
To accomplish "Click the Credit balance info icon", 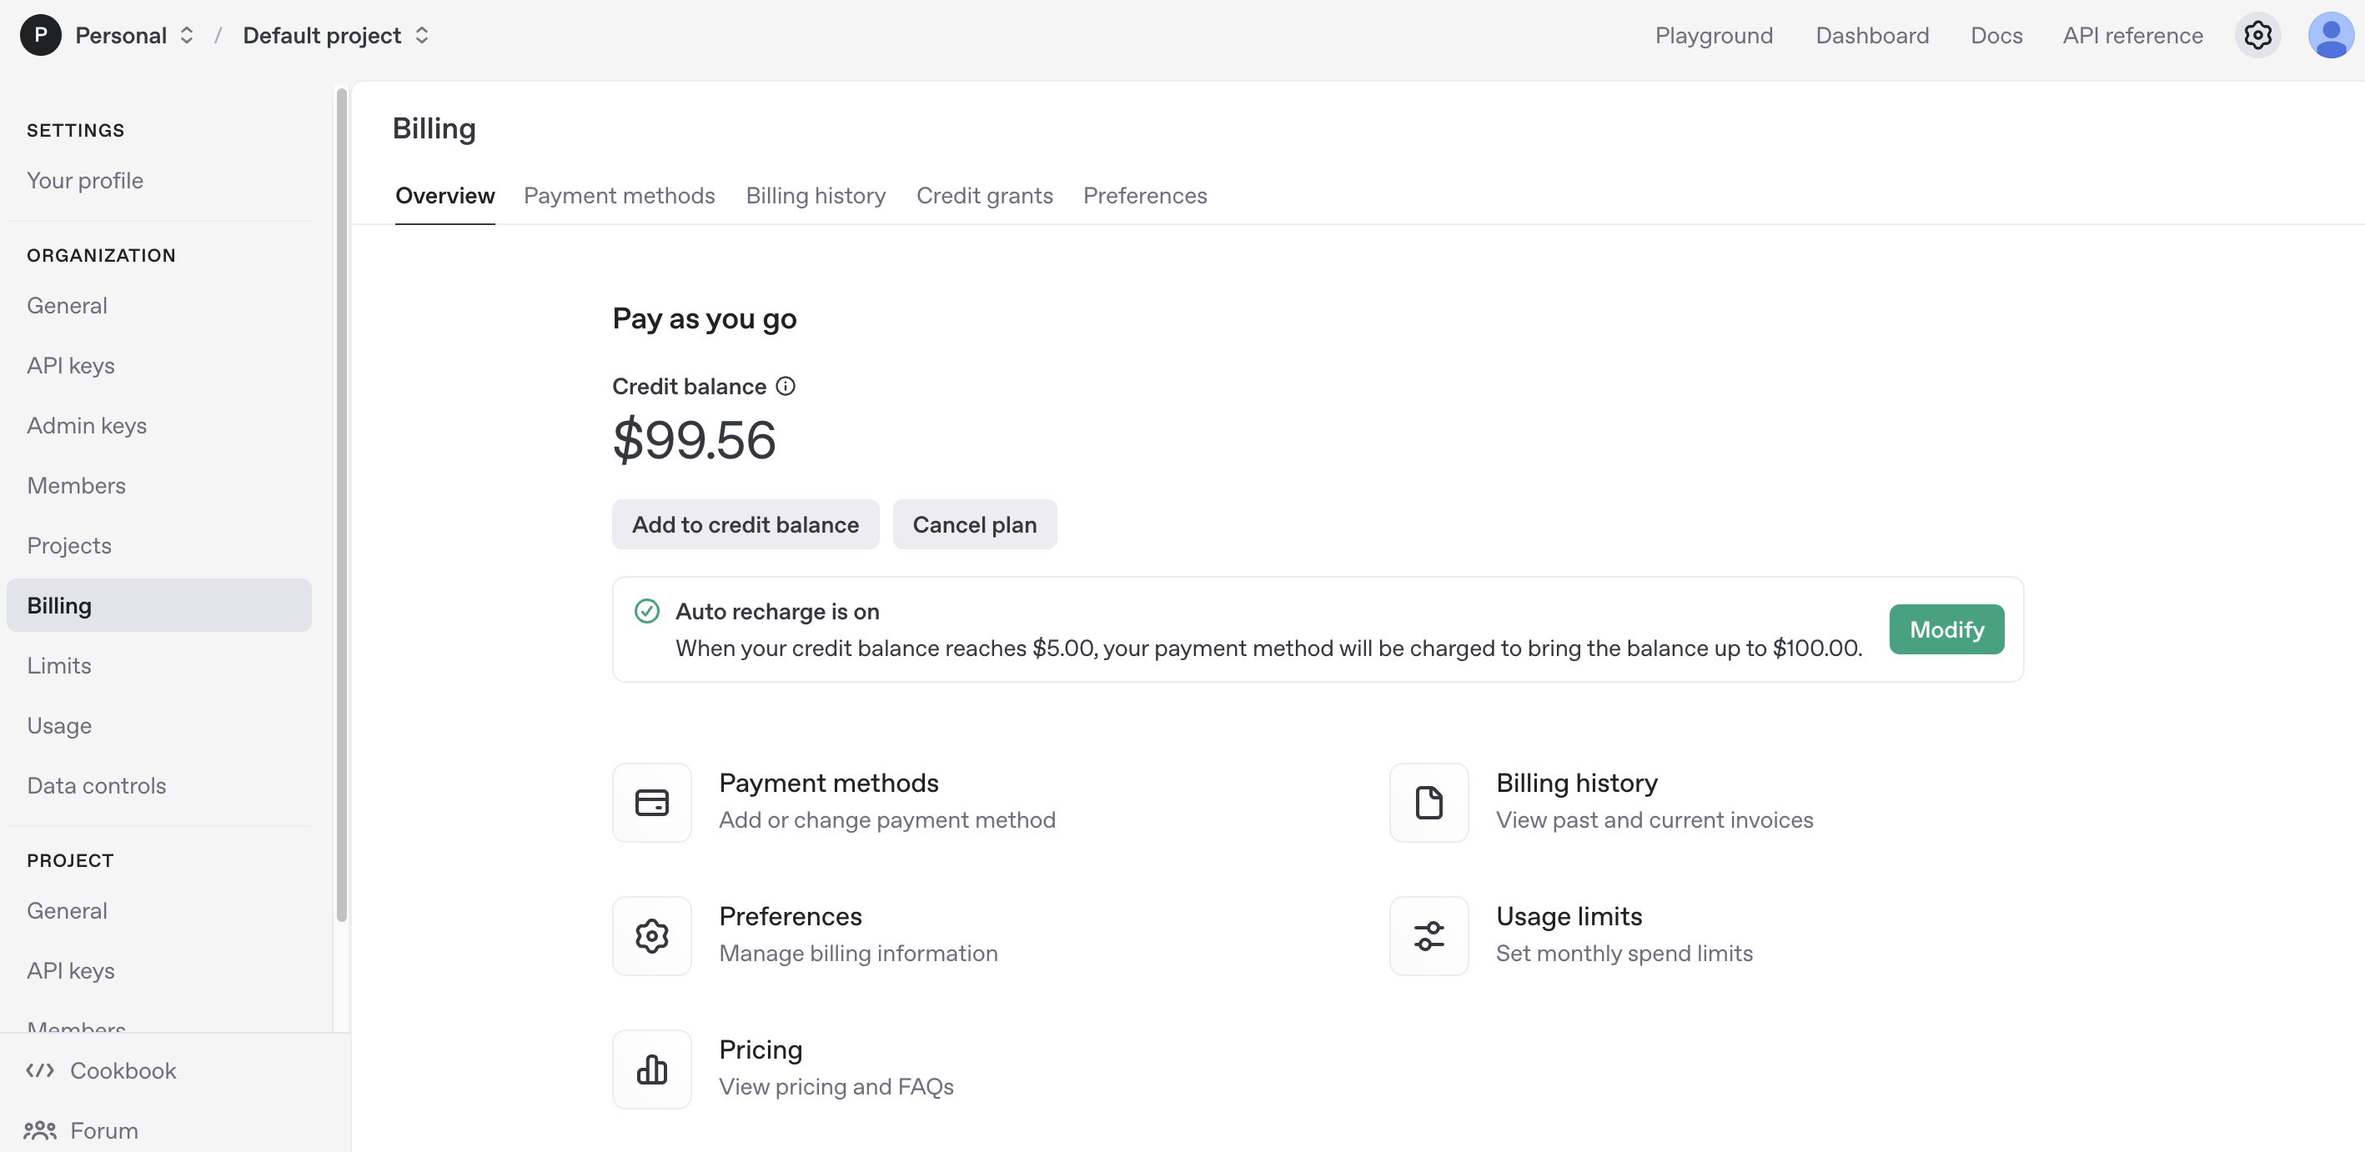I will click(x=785, y=387).
